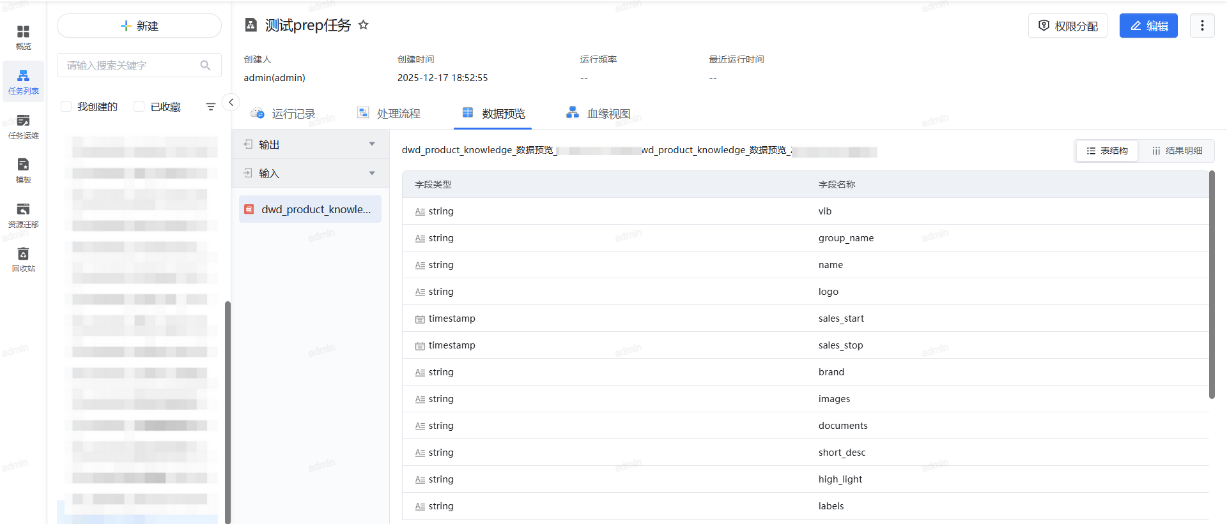Viewport: 1227px width, 524px height.
Task: Click the string type icon for labels
Action: tap(420, 506)
